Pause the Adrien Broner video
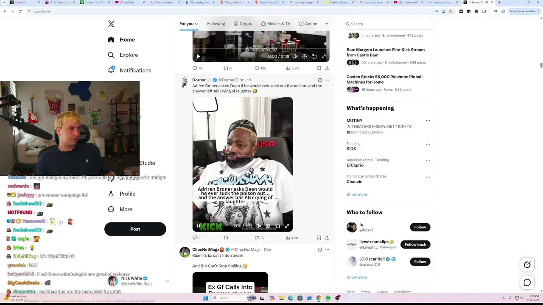 198,226
